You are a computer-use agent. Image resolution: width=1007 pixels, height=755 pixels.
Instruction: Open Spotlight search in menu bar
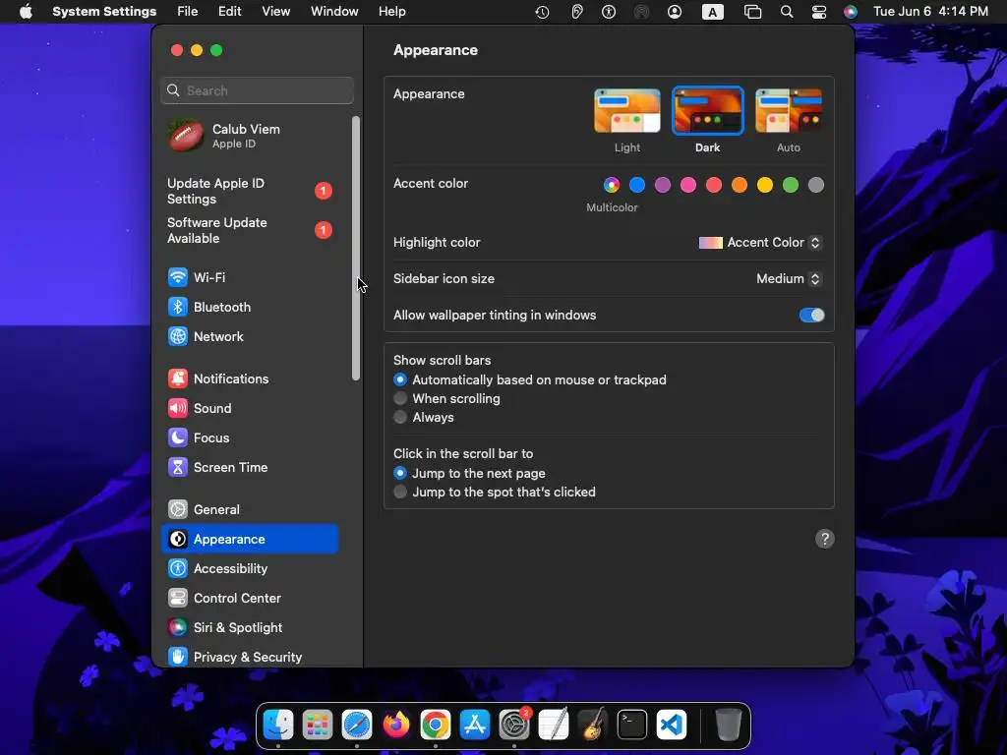(x=787, y=12)
